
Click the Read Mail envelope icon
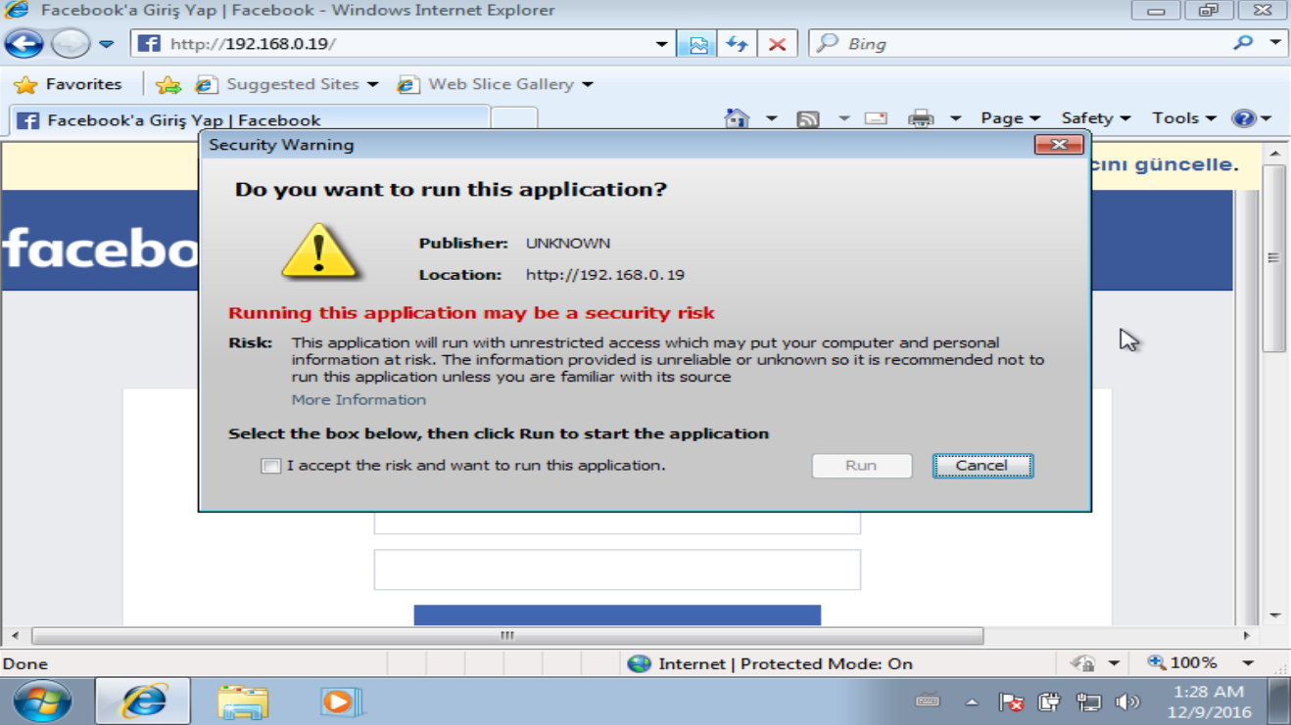click(x=876, y=118)
